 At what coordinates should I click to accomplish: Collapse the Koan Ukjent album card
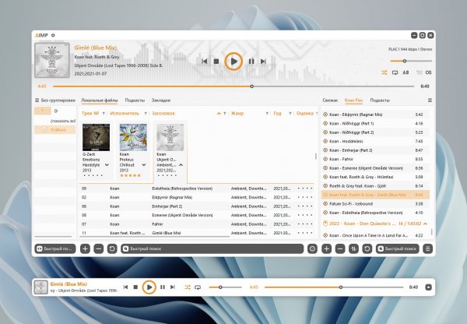click(181, 165)
